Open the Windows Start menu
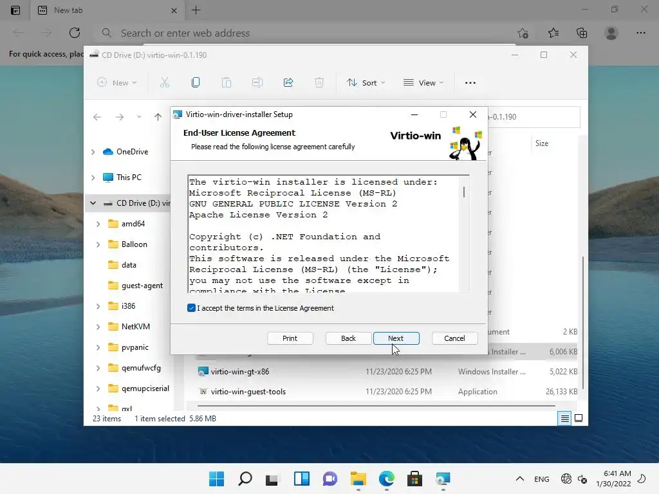This screenshot has width=659, height=494. [x=216, y=479]
